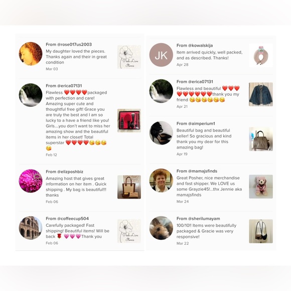Visit the @coffeecup504 username link
This screenshot has height=291, width=291.
[x=73, y=218]
